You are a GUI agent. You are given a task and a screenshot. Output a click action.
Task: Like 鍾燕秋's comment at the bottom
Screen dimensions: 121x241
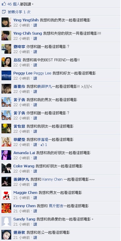pos(35,237)
